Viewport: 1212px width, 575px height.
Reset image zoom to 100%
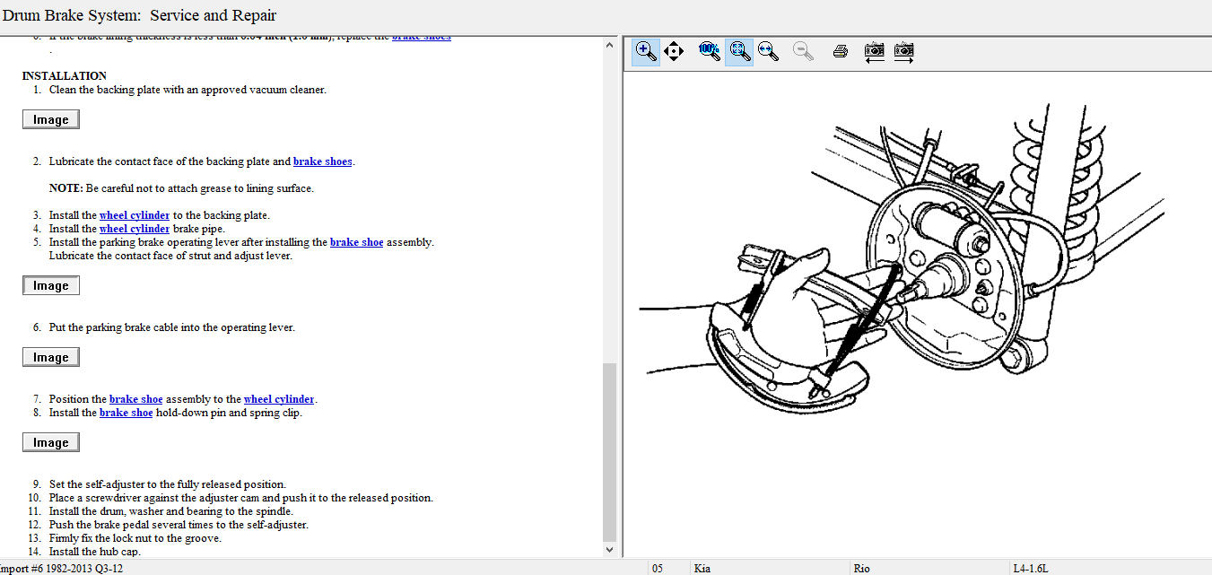pos(709,52)
